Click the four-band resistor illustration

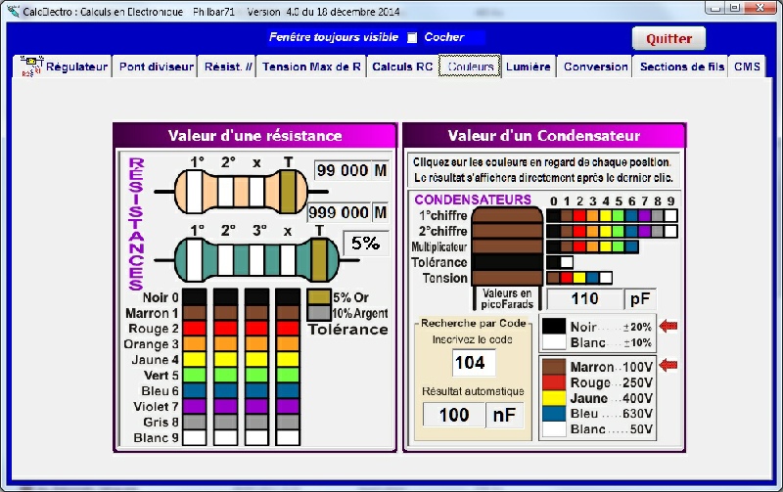242,188
